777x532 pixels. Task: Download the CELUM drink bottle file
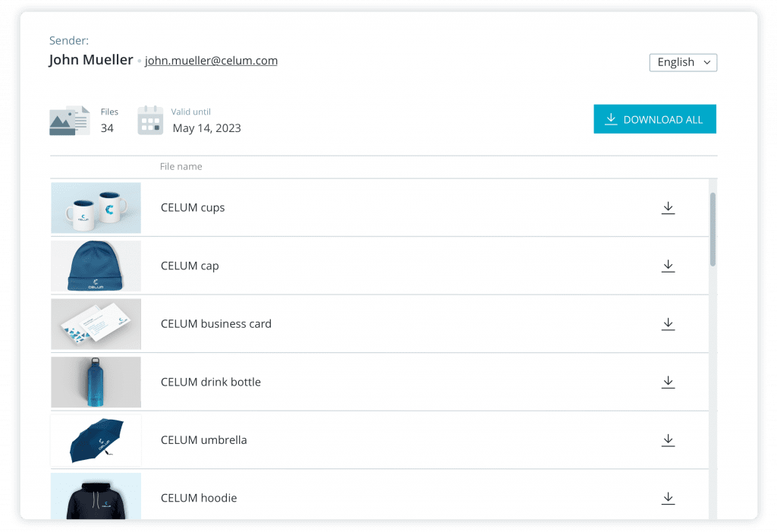[x=668, y=382]
